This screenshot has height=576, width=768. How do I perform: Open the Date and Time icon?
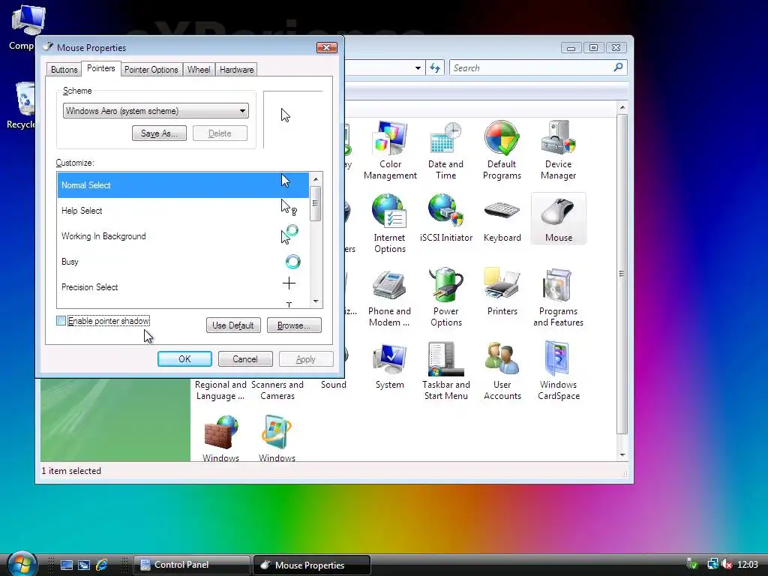coord(445,150)
